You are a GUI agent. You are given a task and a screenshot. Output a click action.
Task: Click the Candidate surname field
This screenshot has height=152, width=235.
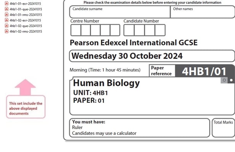(x=120, y=12)
